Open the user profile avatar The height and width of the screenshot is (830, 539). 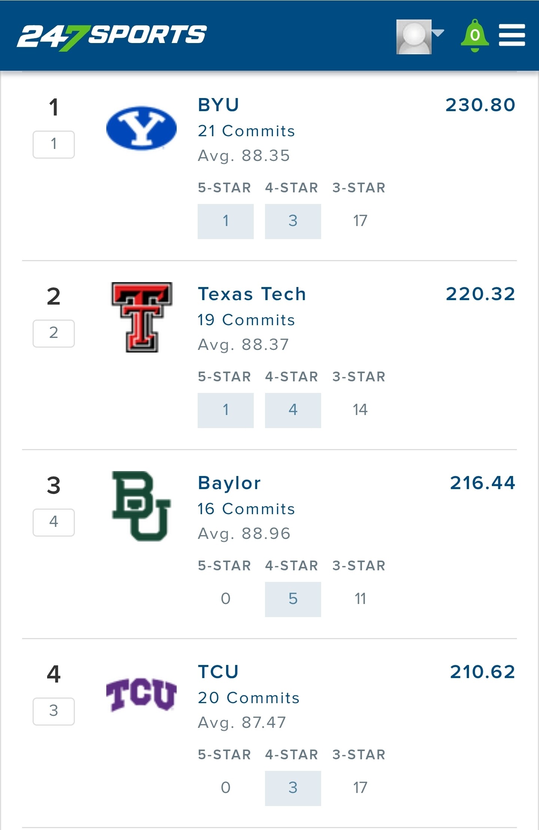point(414,37)
